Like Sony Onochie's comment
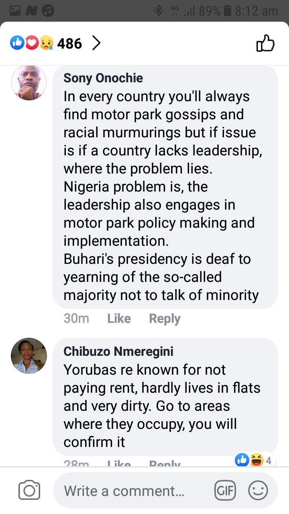The height and width of the screenshot is (514, 289). [x=119, y=318]
